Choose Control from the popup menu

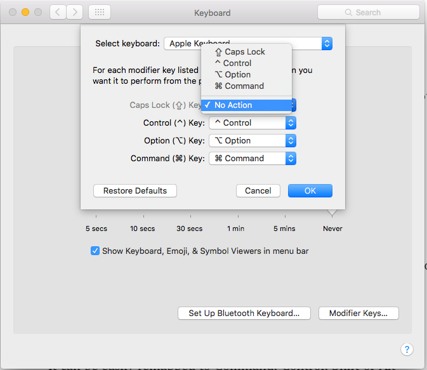(x=246, y=63)
